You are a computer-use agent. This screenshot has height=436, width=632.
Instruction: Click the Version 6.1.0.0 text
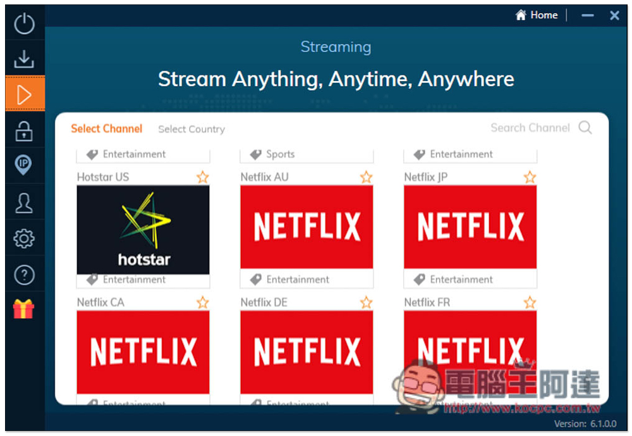pos(585,423)
